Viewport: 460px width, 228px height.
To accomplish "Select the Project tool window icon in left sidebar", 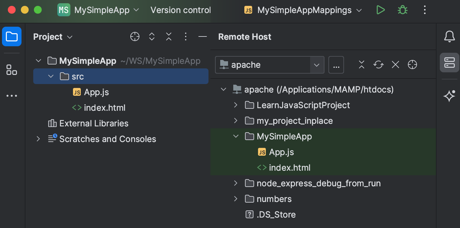I will (12, 36).
